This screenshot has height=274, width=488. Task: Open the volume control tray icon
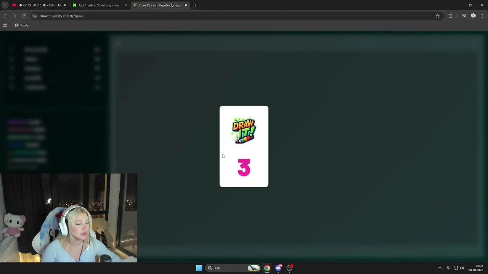coord(462,268)
